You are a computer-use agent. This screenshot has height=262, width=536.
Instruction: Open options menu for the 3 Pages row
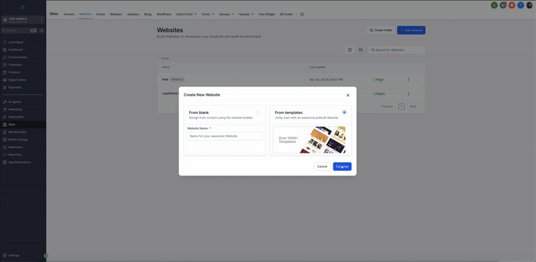pos(408,93)
